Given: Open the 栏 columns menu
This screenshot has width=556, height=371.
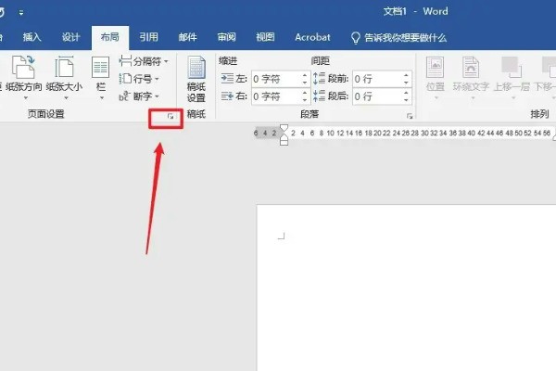Looking at the screenshot, I should 101,77.
